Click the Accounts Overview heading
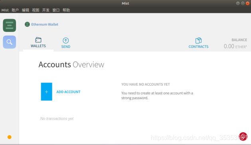The width and height of the screenshot is (251, 145). click(x=71, y=65)
